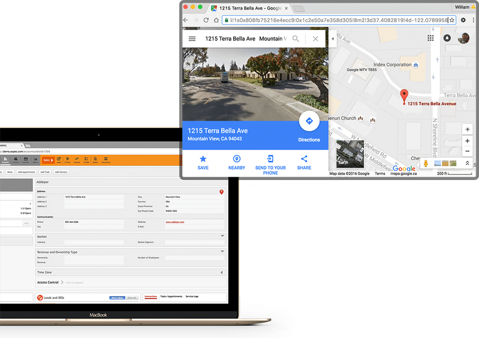Switch to the Tasks / Appointments tab
The width and height of the screenshot is (479, 338).
(171, 297)
